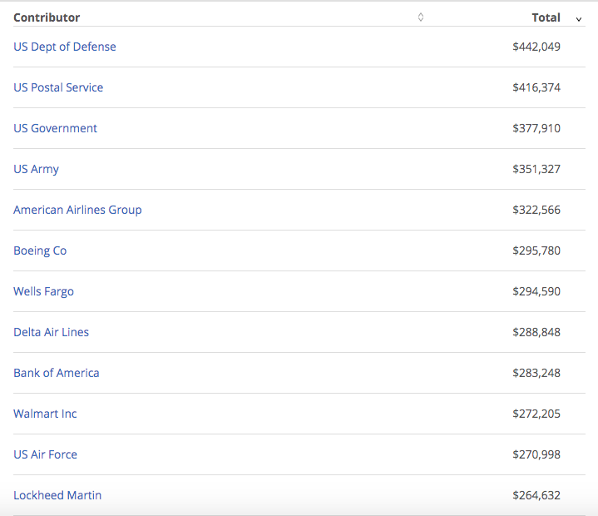
Task: Select the $264,632 amount
Action: coord(536,495)
